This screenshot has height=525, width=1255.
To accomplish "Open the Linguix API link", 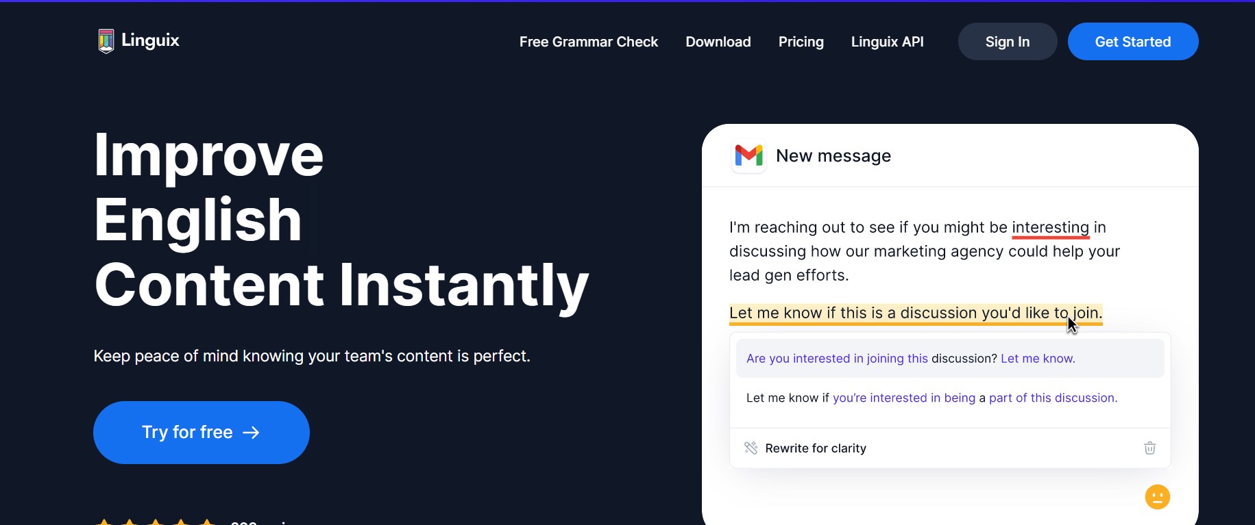I will click(x=887, y=42).
